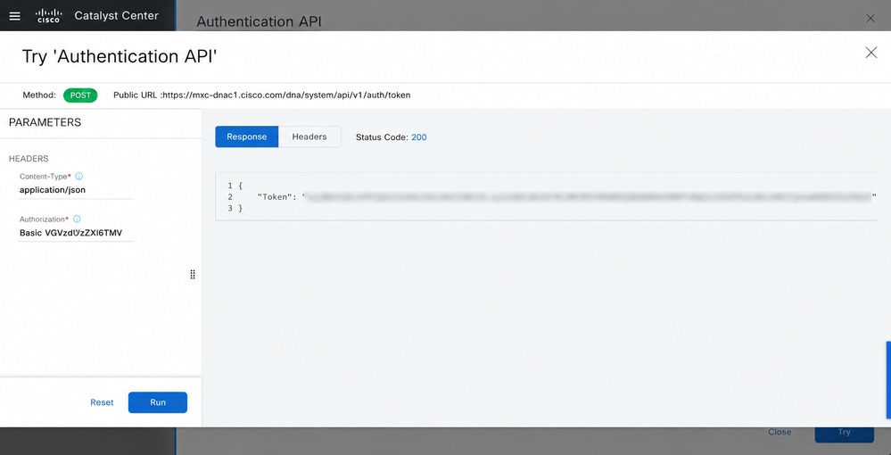Image resolution: width=891 pixels, height=455 pixels.
Task: Show Content-Type info tooltip icon
Action: click(x=79, y=177)
